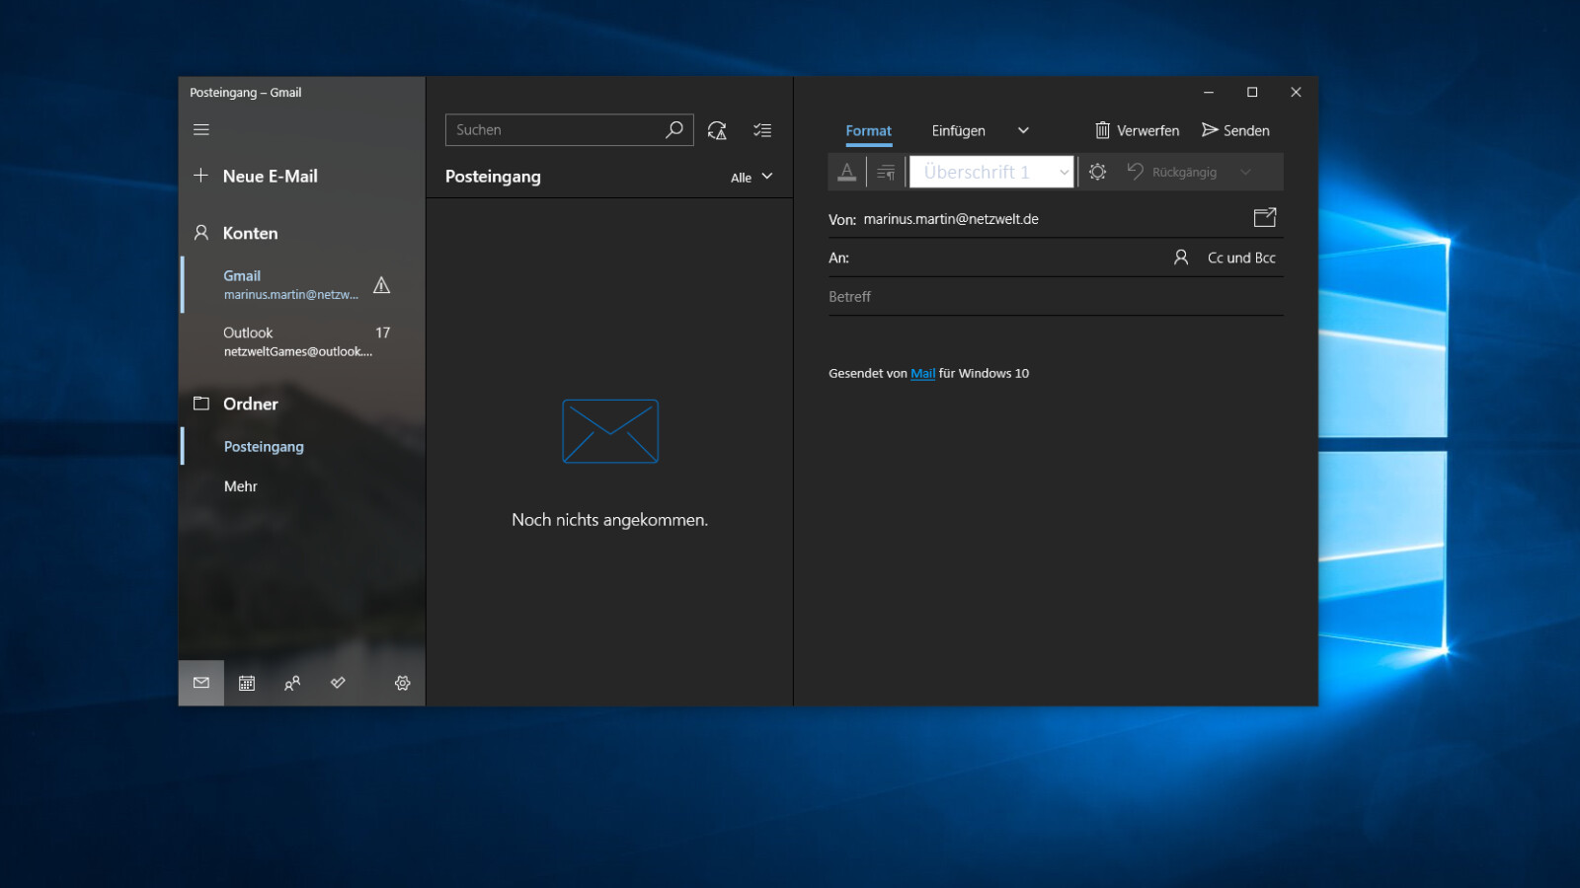Switch to the calendar view icon
Viewport: 1580px width, 888px height.
[x=246, y=682]
